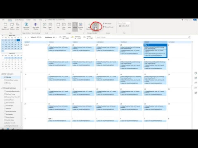Open Go To group dialog launcher

point(53,33)
